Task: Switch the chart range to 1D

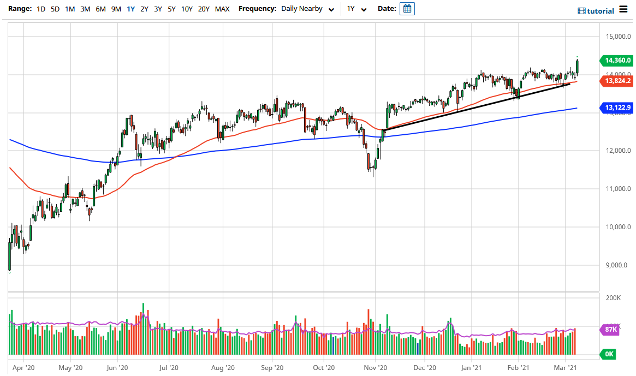Action: pos(40,9)
